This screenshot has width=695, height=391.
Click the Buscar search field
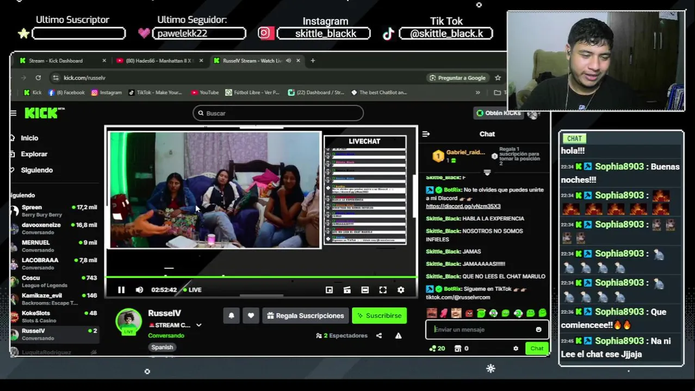[278, 113]
